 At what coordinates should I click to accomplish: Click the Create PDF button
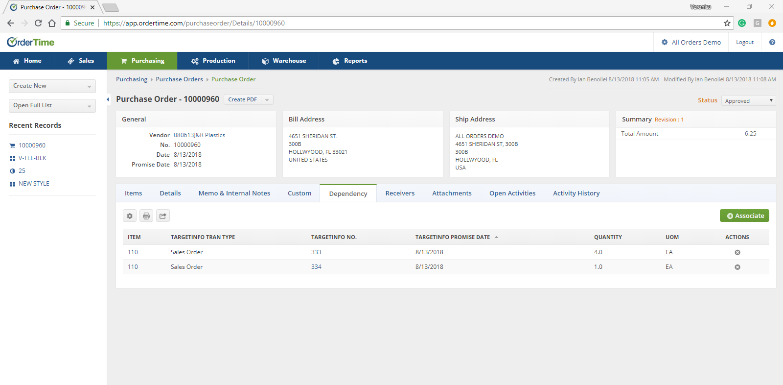click(242, 99)
